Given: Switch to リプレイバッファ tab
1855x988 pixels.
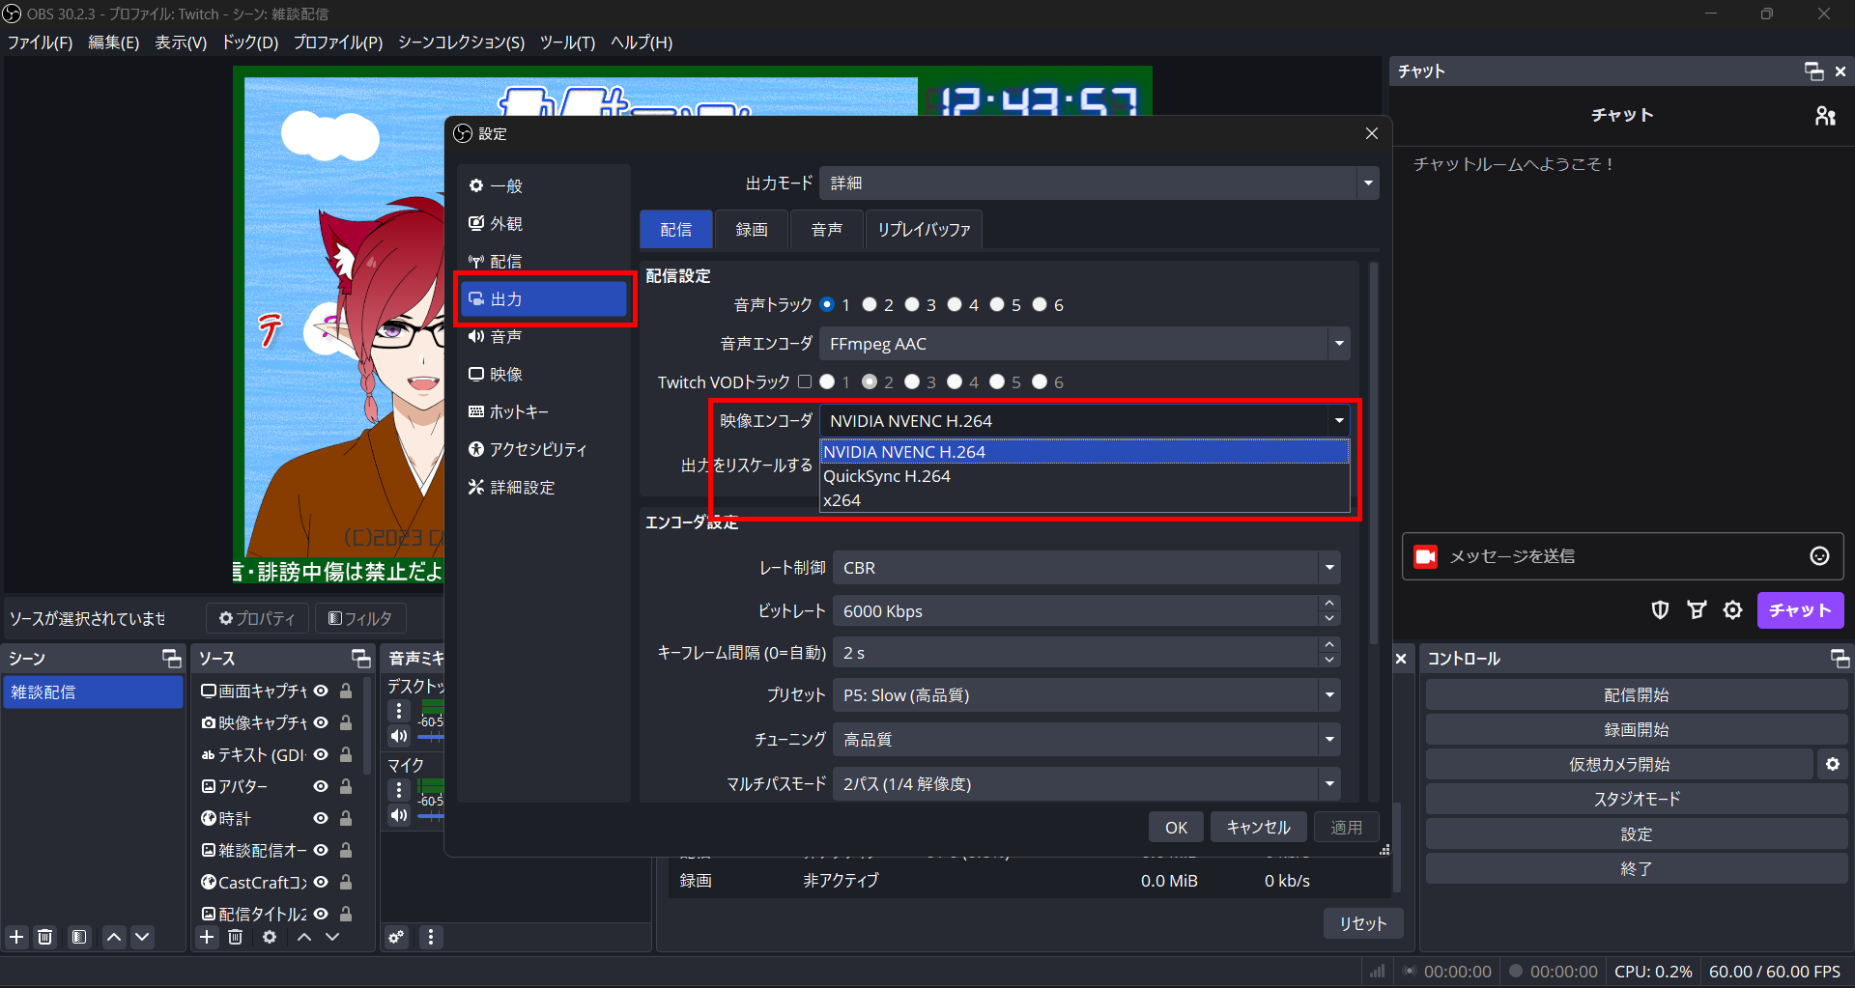Looking at the screenshot, I should click(x=924, y=230).
